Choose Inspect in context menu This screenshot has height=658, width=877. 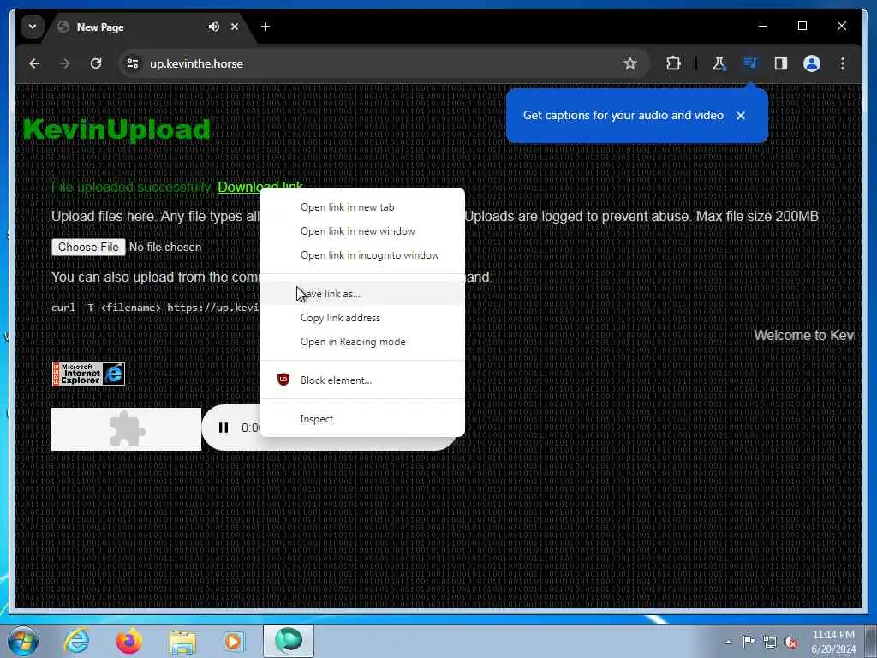[362, 418]
